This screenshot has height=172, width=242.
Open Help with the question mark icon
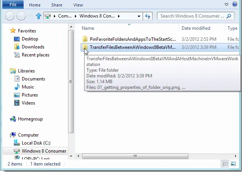[235, 4]
